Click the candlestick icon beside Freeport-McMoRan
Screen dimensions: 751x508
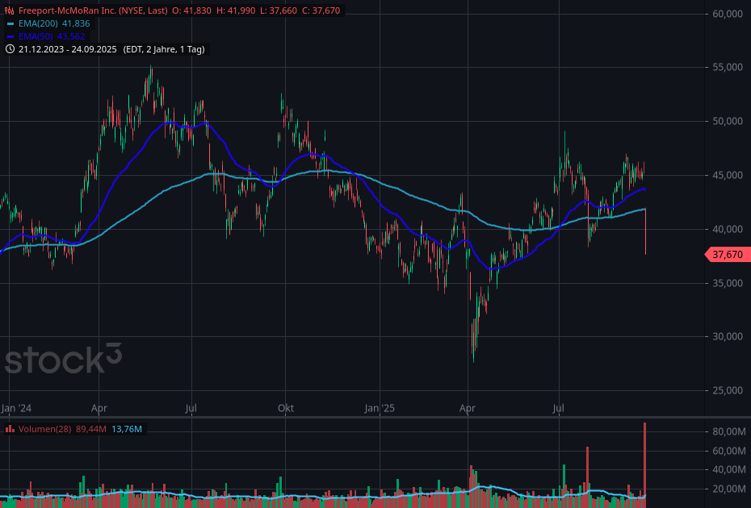click(x=10, y=10)
